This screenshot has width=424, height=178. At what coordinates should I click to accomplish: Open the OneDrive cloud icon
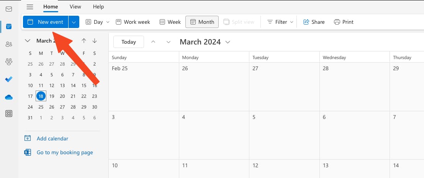click(x=9, y=97)
